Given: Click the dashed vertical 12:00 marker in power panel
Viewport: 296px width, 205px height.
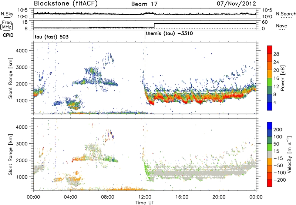Looking at the screenshot, I should click(x=145, y=78).
